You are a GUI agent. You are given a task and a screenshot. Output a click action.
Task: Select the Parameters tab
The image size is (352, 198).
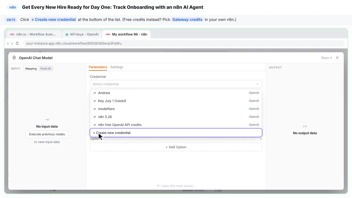98,67
